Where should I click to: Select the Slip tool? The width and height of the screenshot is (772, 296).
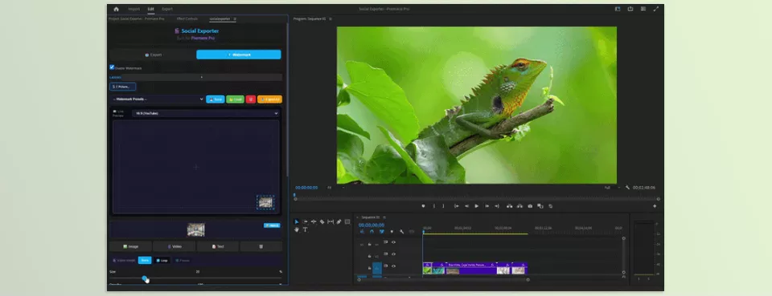point(331,222)
